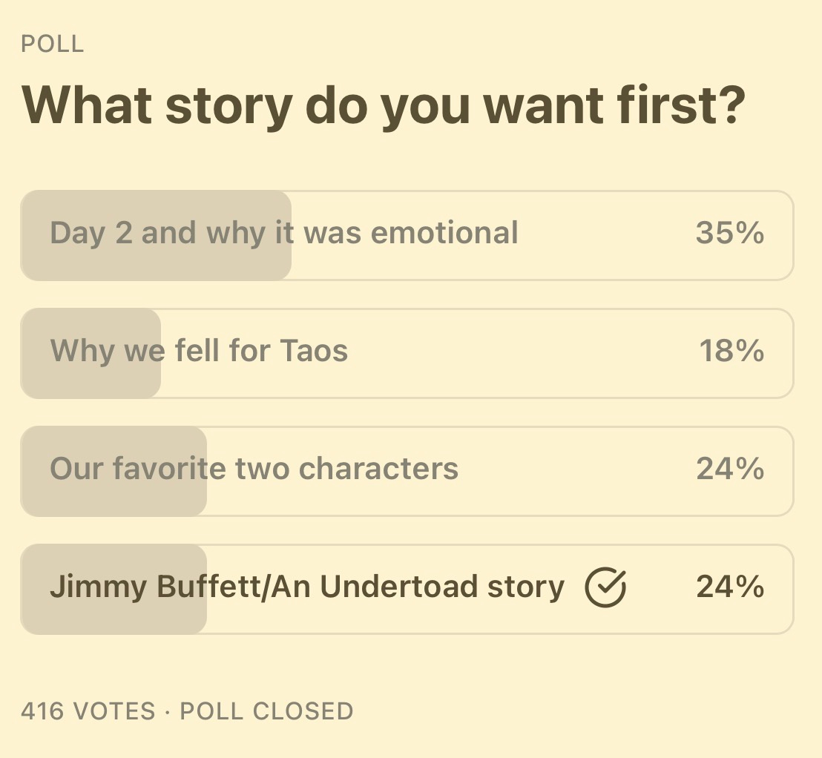Click filled bar of Jimmy Buffett option

click(114, 589)
